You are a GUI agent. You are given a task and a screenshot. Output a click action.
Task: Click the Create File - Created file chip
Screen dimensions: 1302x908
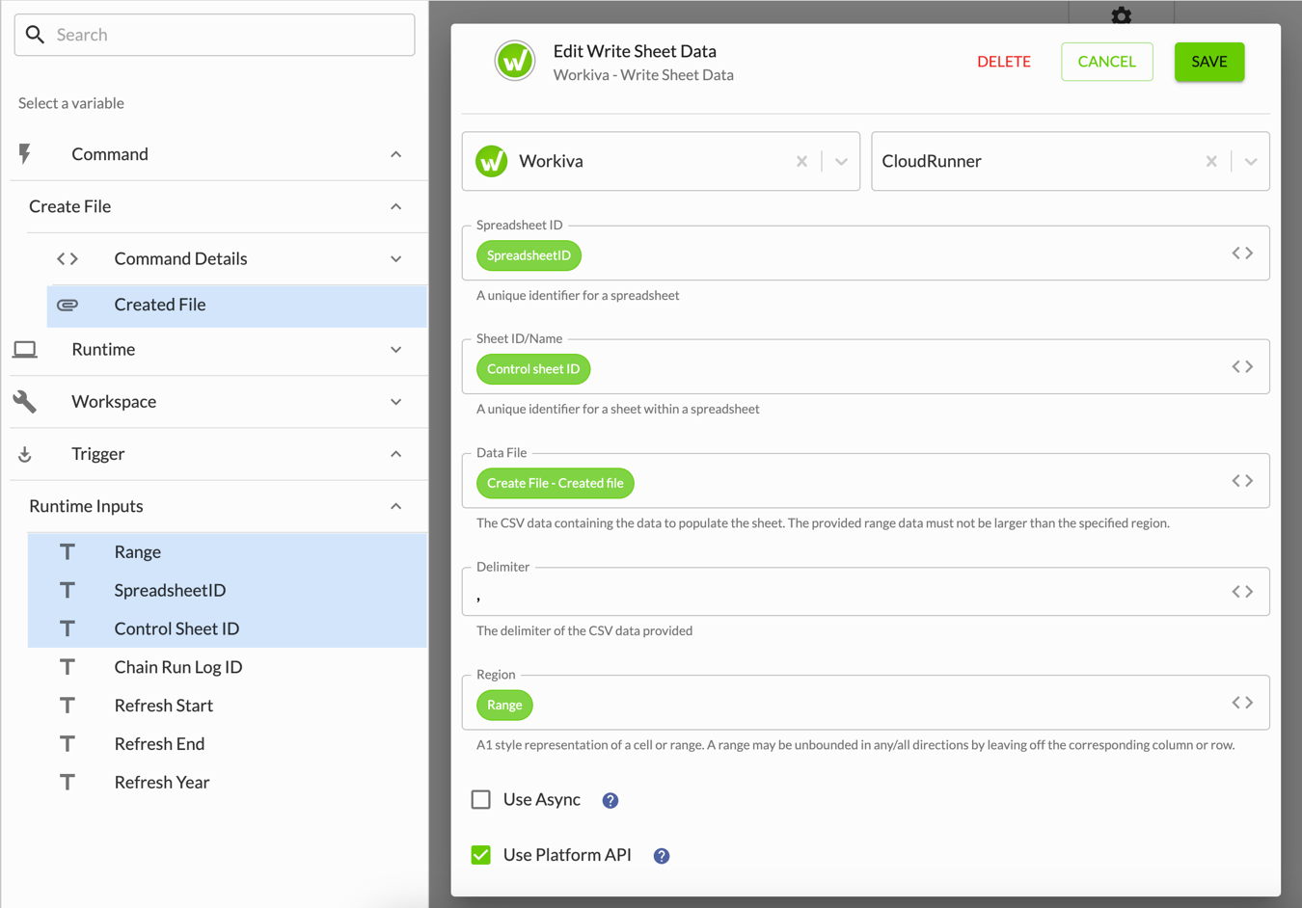click(556, 483)
